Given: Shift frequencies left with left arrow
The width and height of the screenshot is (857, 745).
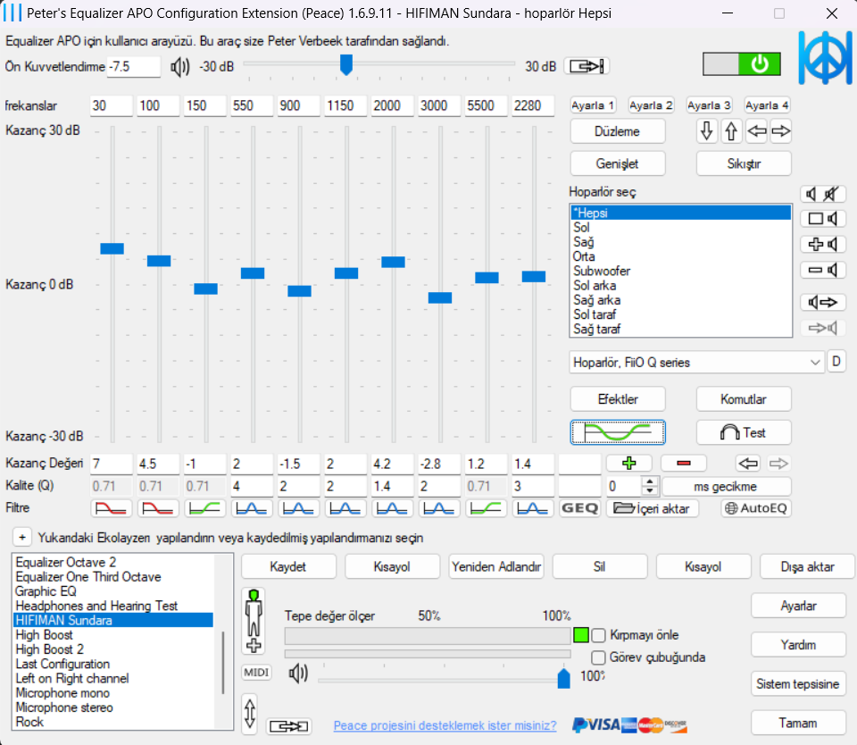Looking at the screenshot, I should click(x=756, y=131).
